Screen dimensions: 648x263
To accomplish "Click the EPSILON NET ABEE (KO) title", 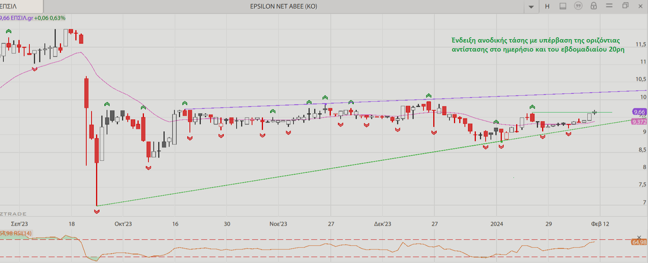I will point(284,6).
